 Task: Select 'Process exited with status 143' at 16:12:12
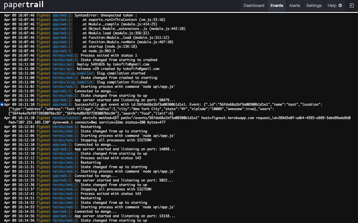pos(111,158)
